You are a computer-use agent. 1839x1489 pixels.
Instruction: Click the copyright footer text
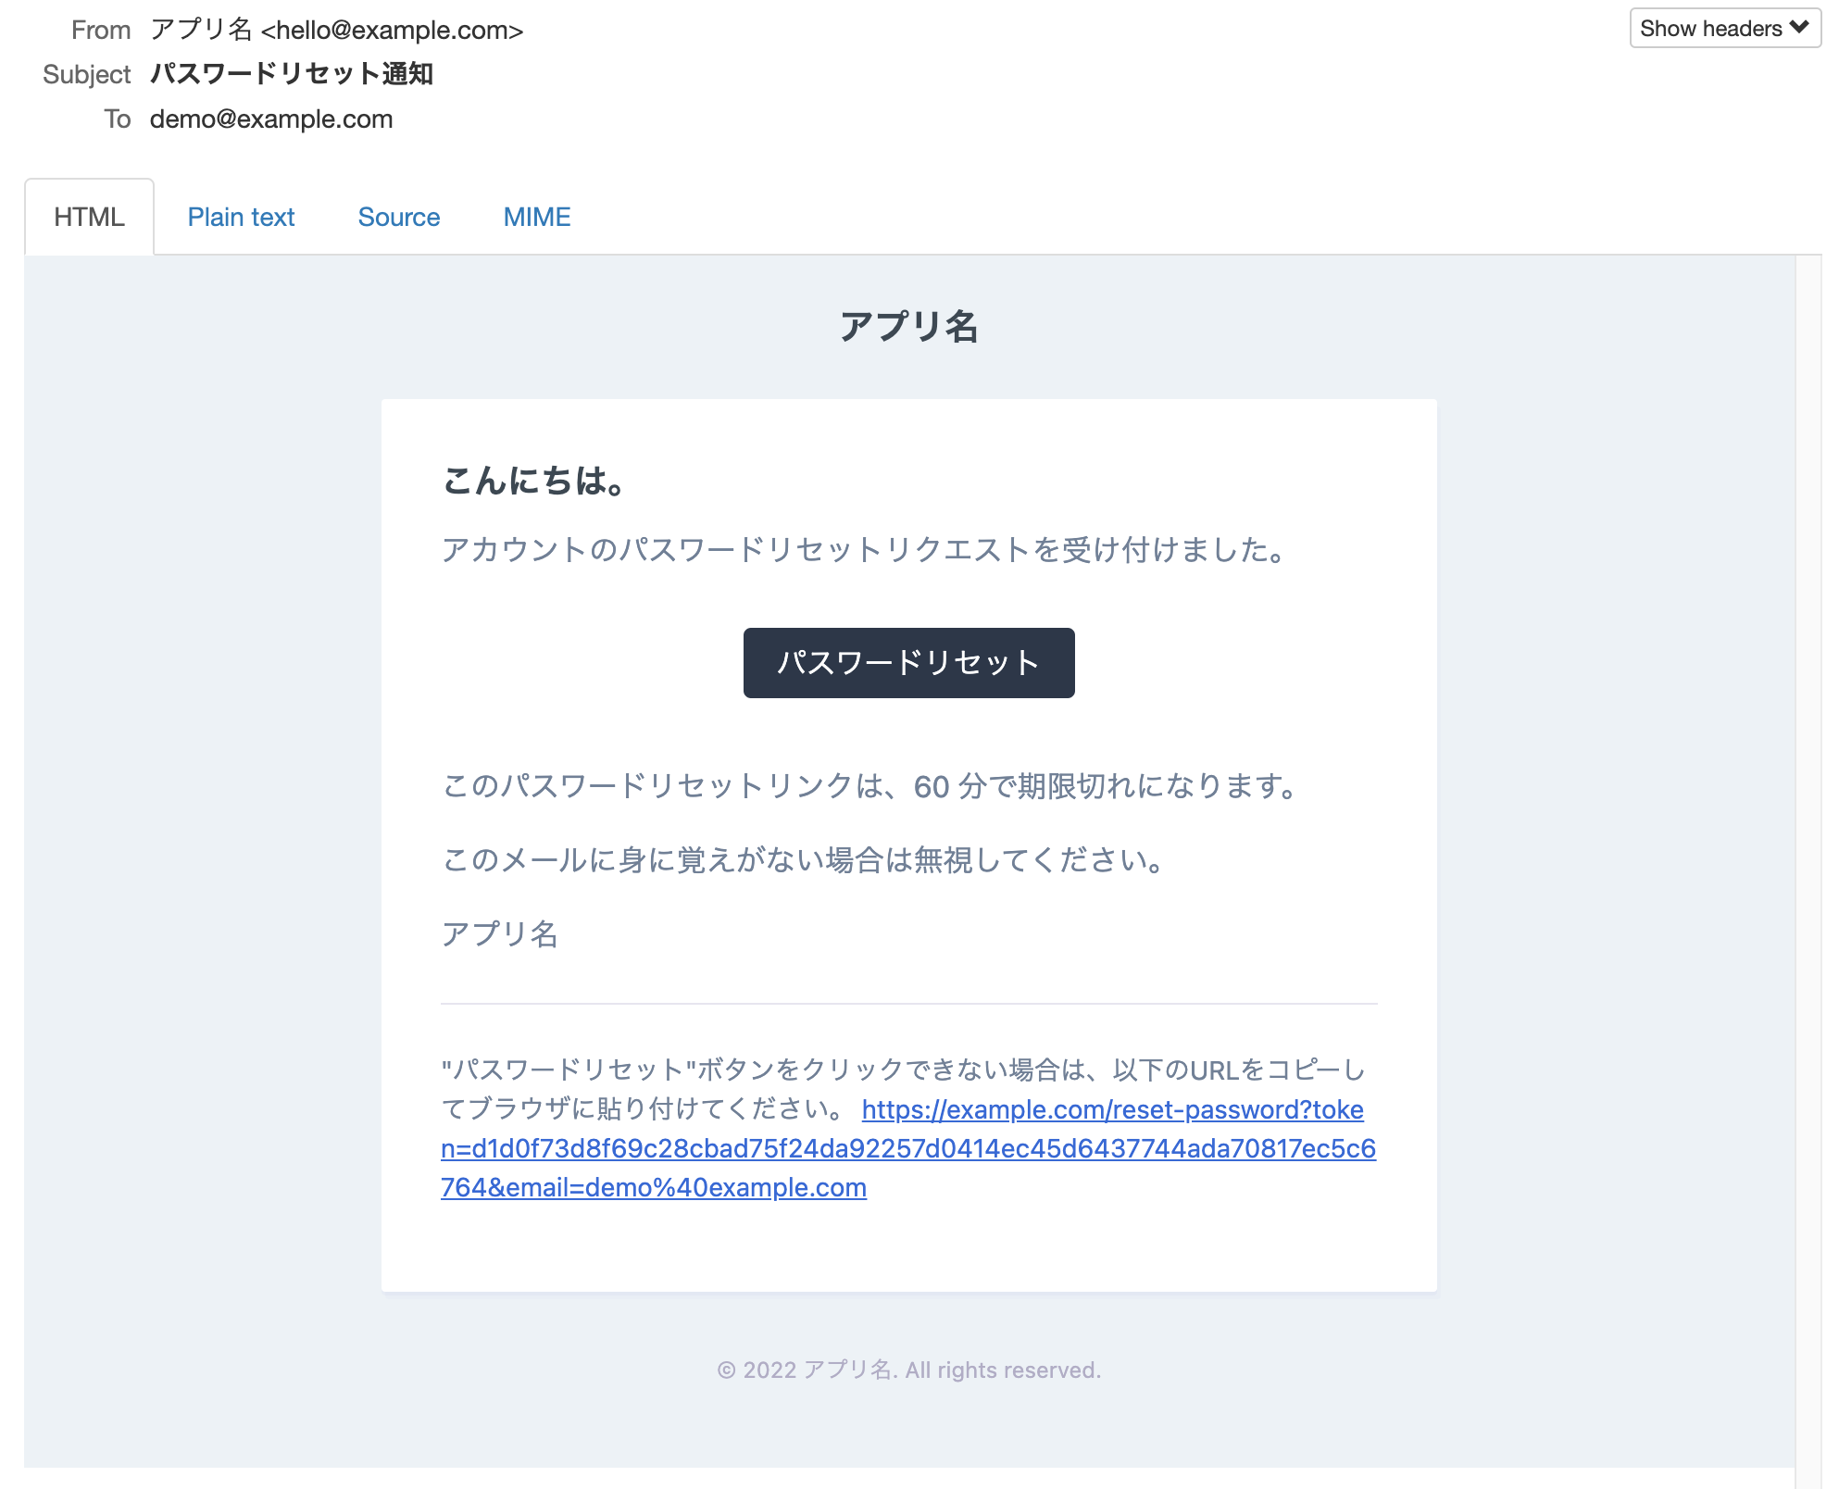point(909,1370)
